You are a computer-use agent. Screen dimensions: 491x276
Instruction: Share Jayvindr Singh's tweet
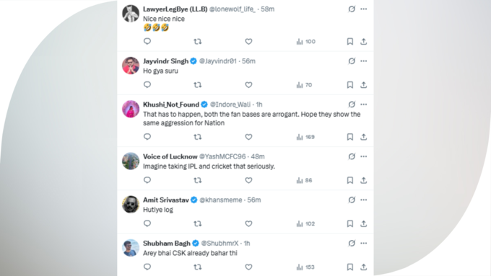coord(363,85)
